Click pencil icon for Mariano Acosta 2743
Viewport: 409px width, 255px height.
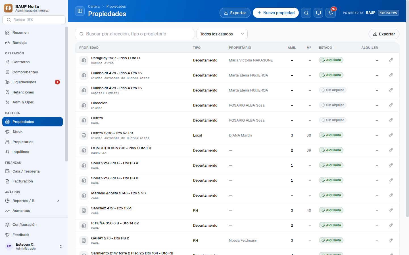click(x=391, y=195)
